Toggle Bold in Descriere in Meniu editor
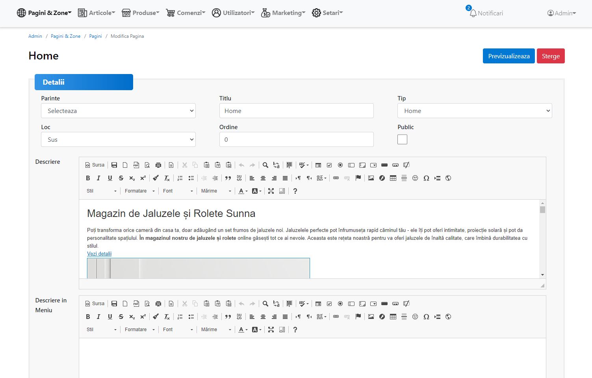592x378 pixels. [88, 317]
